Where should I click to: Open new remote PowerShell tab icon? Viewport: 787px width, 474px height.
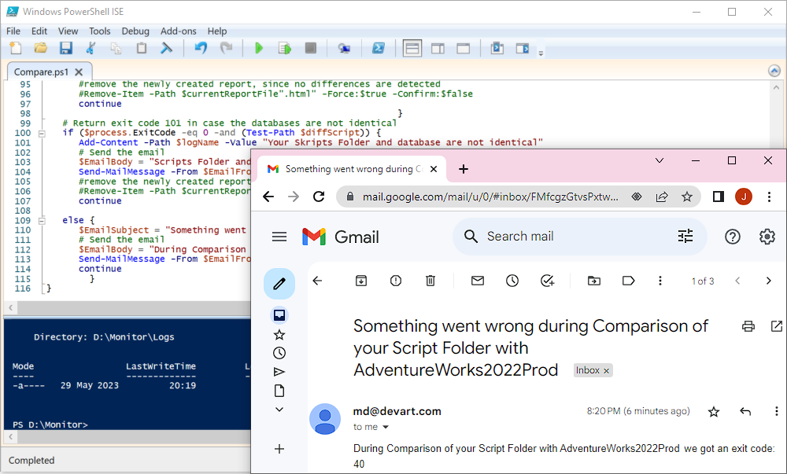pos(344,48)
